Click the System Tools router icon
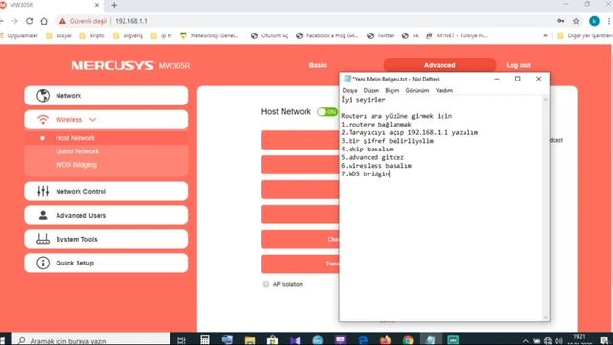This screenshot has height=345, width=613. pos(43,239)
